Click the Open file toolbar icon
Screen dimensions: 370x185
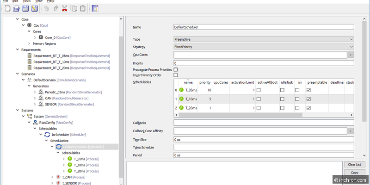[x=16, y=9]
